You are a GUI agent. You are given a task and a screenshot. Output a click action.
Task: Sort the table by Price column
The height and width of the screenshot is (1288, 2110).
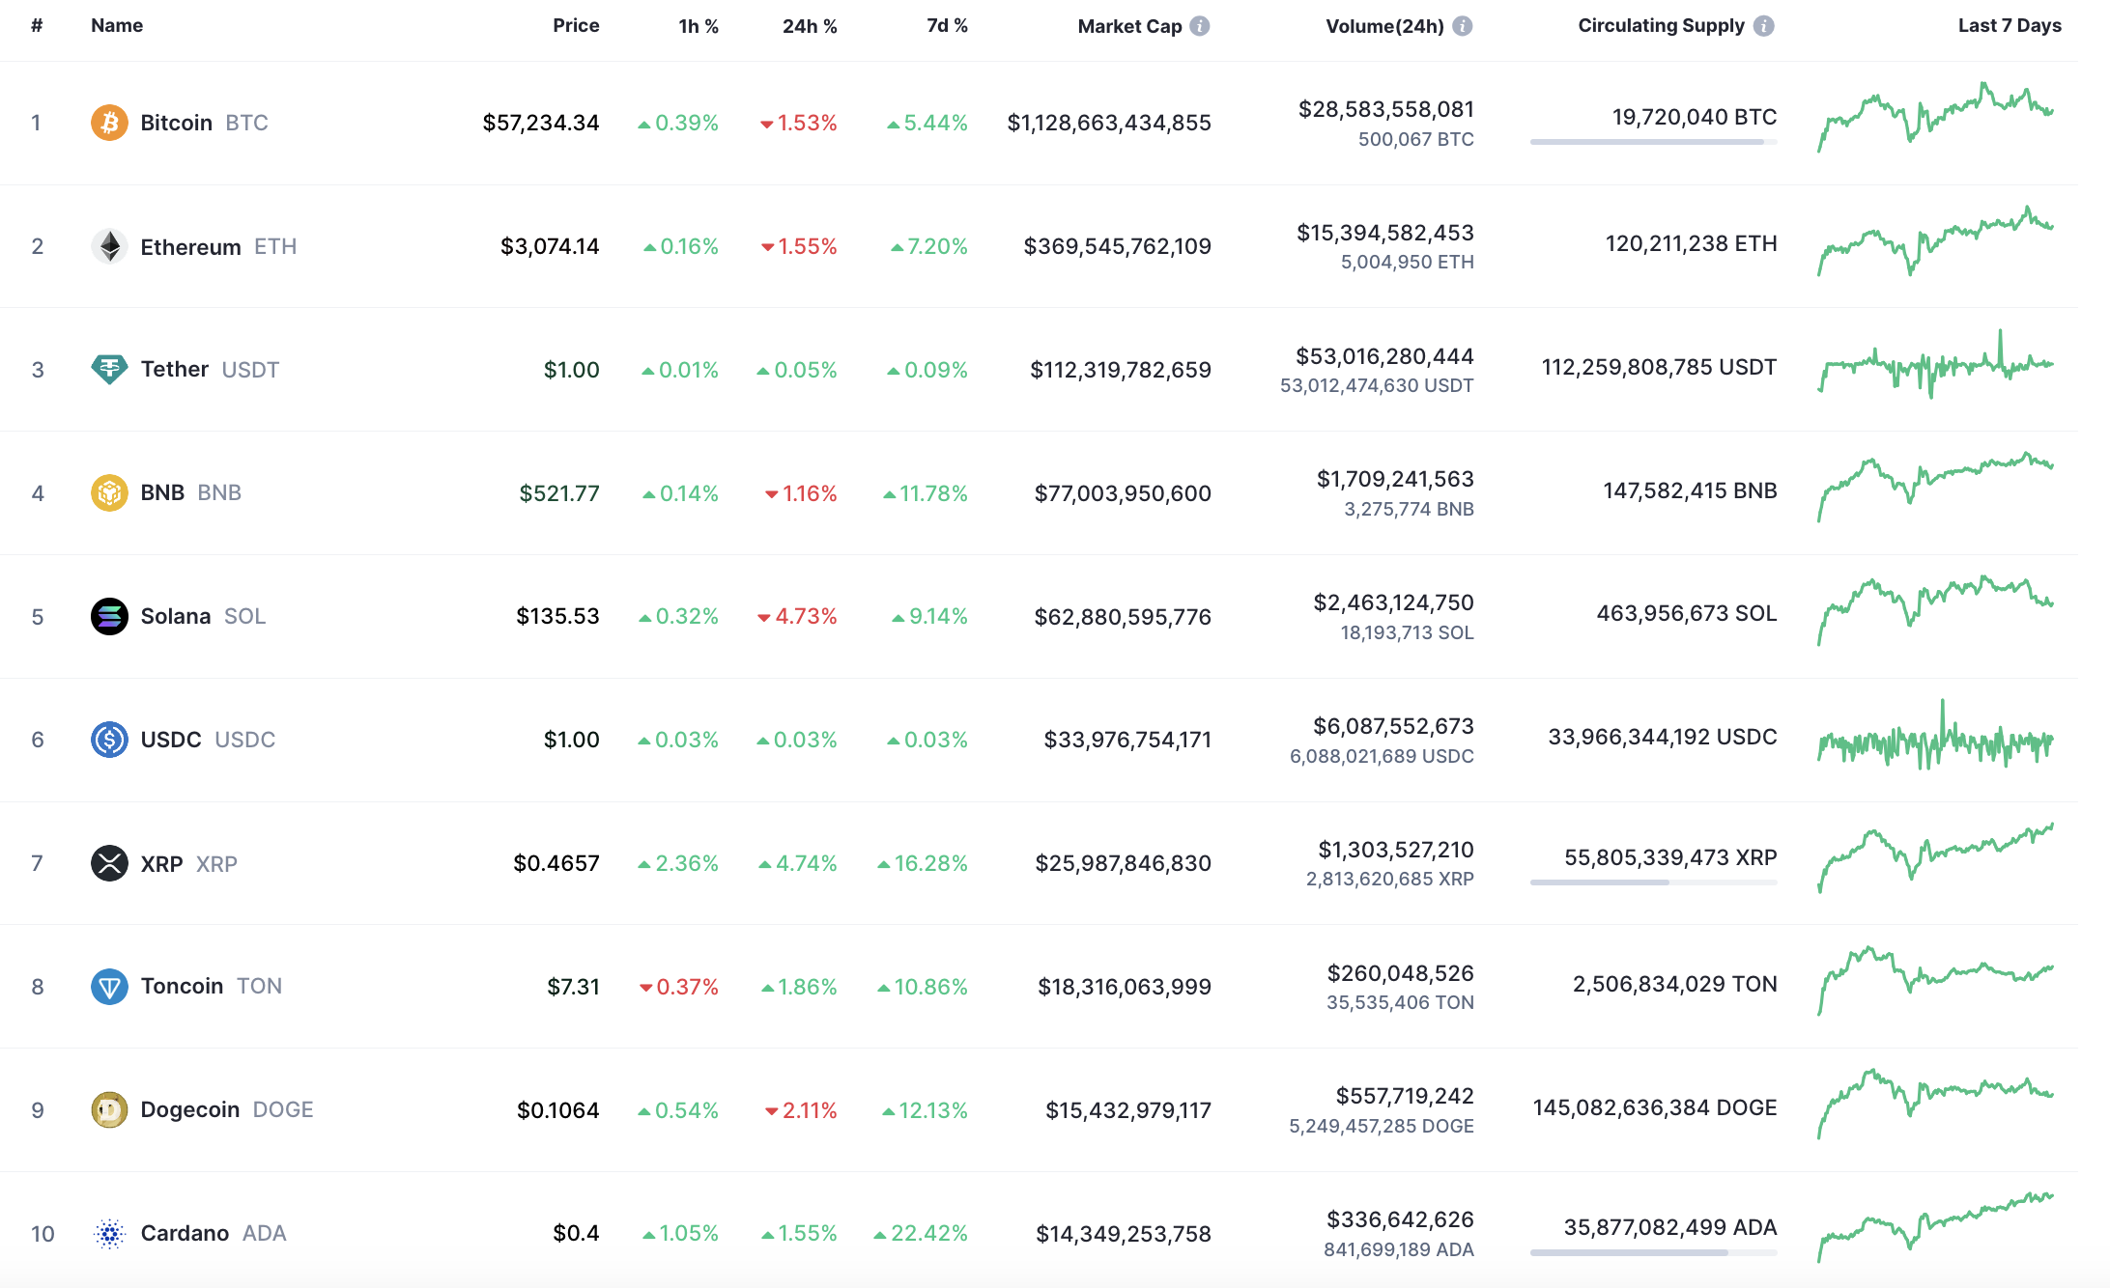(576, 26)
